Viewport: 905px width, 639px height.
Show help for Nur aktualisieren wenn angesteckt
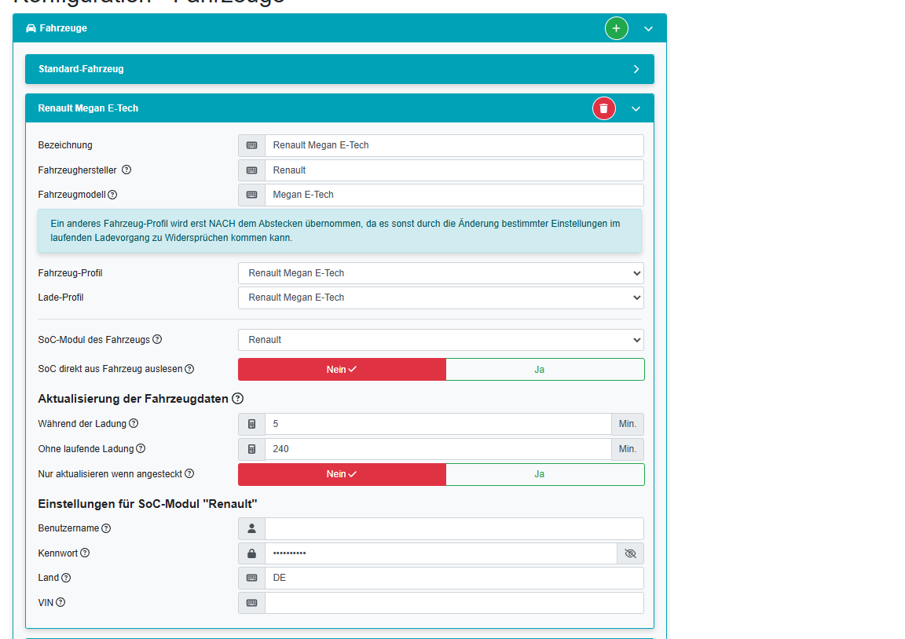click(x=189, y=473)
